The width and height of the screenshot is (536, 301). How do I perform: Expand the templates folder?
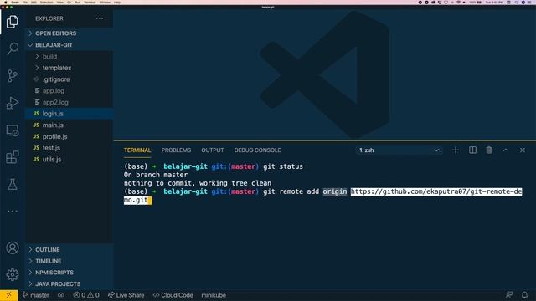click(70, 68)
